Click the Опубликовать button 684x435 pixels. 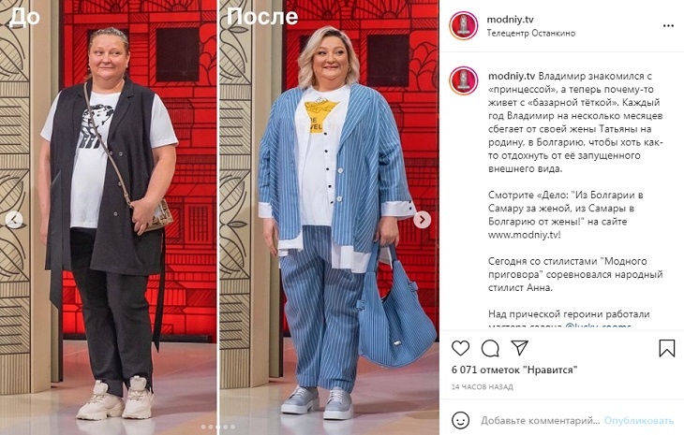[x=639, y=421]
